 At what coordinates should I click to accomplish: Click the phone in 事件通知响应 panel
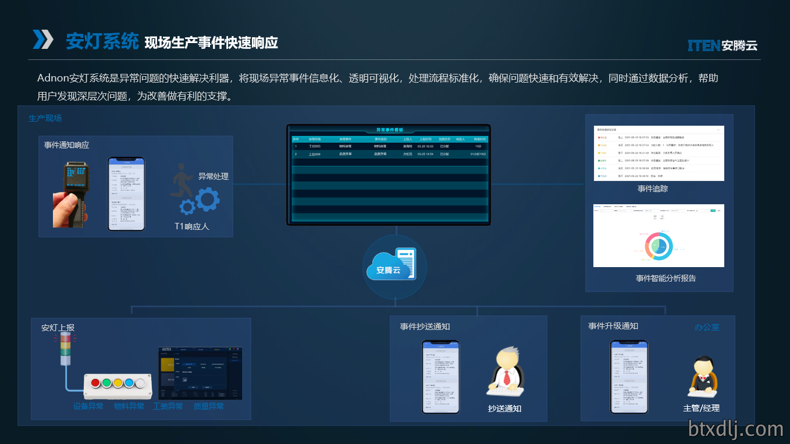pos(126,194)
